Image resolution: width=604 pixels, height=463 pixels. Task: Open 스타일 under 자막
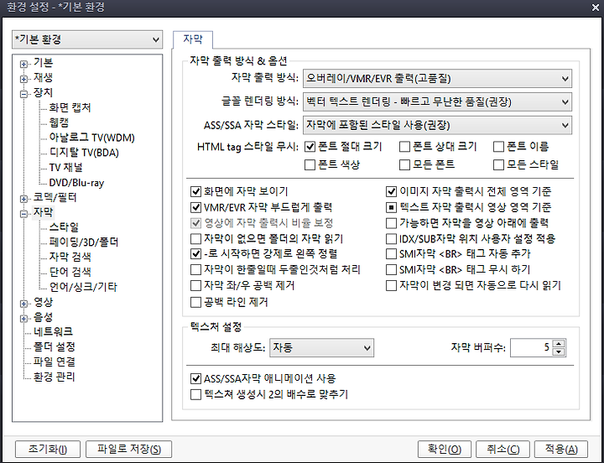(x=64, y=227)
